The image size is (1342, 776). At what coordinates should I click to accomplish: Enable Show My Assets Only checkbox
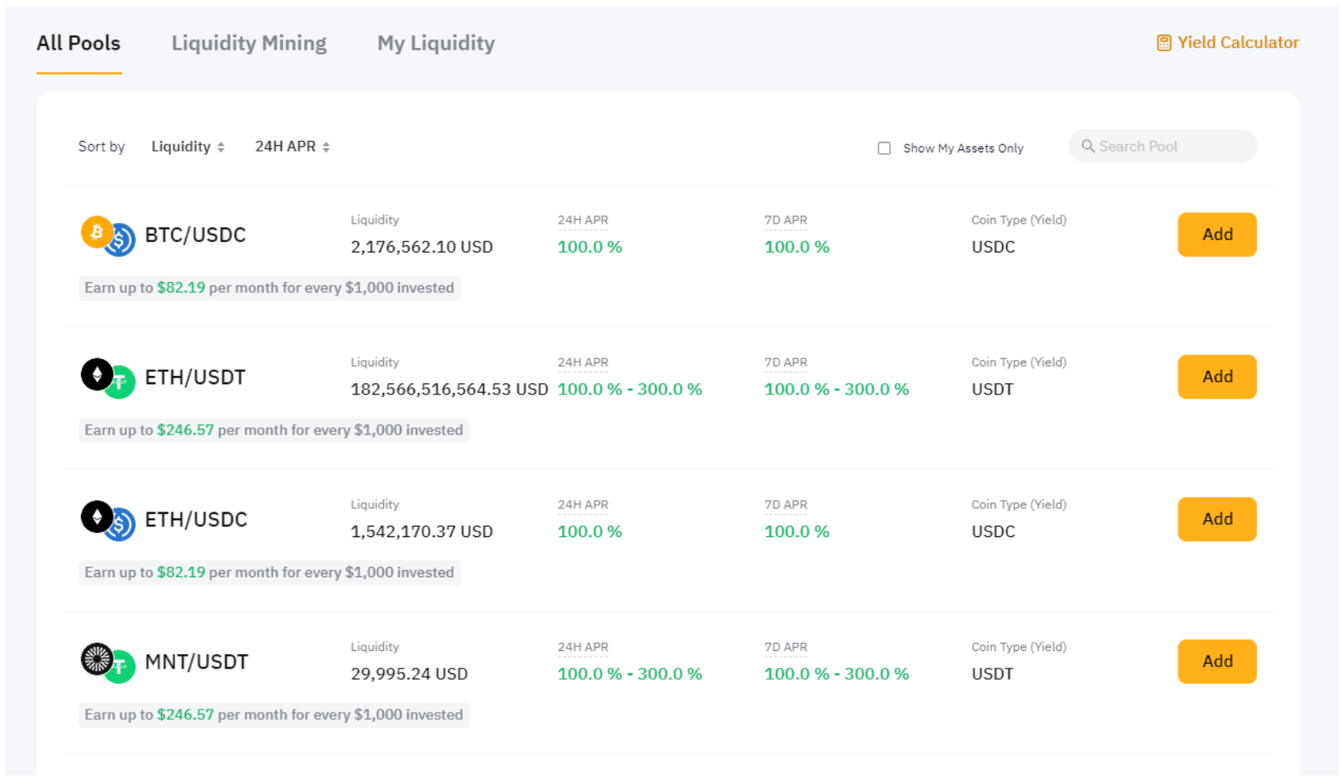pos(883,148)
